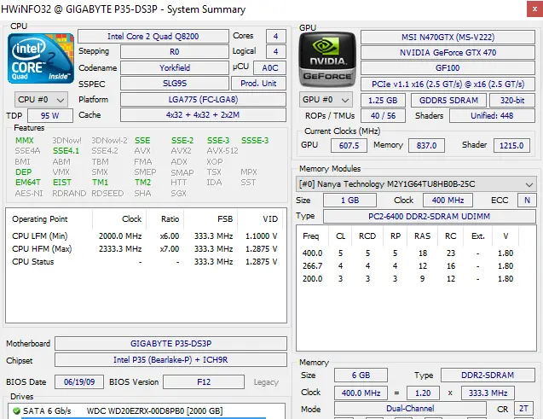Click the EIST feature indicator
Viewport: 543px width, 419px height.
pos(62,182)
